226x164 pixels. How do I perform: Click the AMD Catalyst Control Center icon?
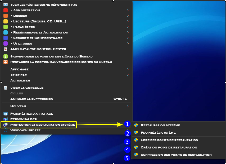coord(6,49)
